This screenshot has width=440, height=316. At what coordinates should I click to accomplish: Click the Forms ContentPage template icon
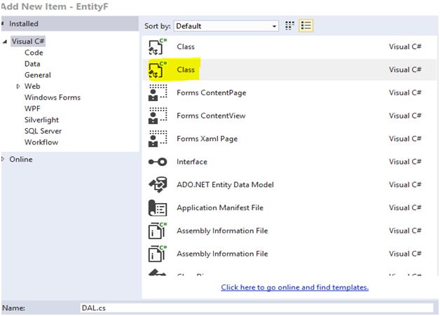coord(158,93)
